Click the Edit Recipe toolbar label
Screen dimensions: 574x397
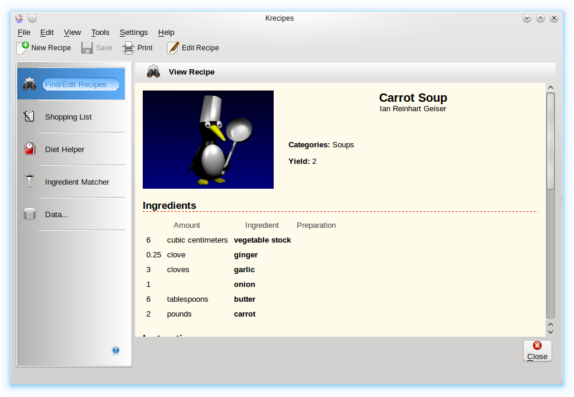(x=200, y=48)
